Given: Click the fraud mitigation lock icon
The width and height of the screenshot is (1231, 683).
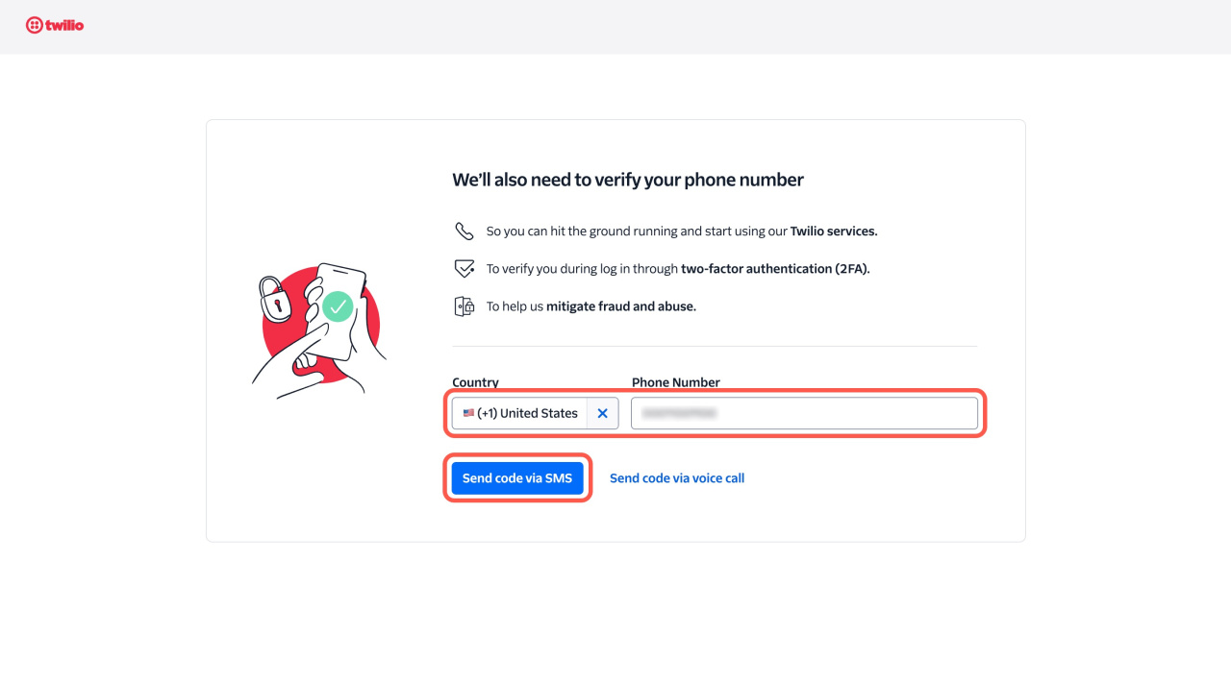Looking at the screenshot, I should [465, 306].
